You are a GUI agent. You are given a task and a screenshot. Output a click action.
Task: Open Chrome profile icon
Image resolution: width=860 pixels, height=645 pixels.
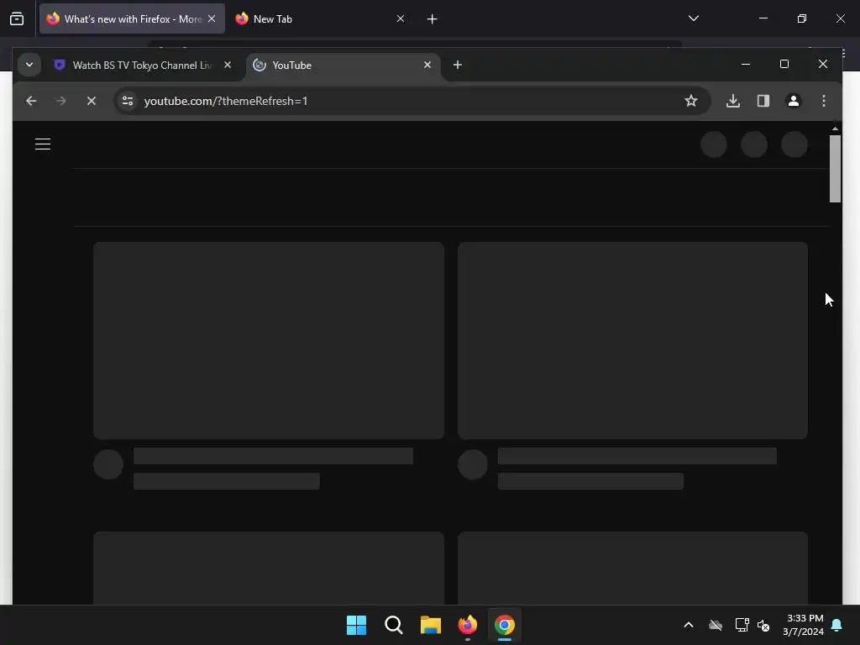point(794,101)
